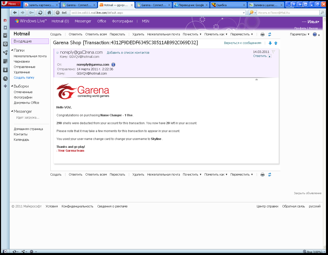Collapse message header with small square icon
The height and width of the screenshot is (255, 328).
[x=57, y=53]
